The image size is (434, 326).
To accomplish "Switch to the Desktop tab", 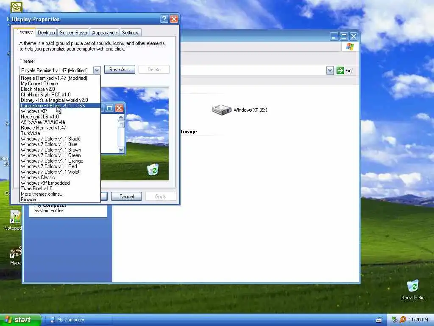I will (x=46, y=33).
